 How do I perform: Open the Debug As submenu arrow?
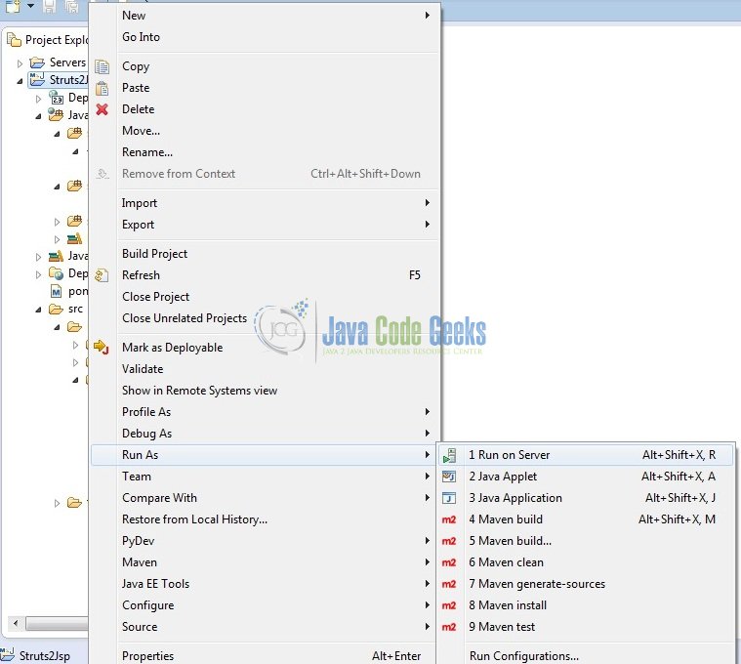(x=428, y=434)
